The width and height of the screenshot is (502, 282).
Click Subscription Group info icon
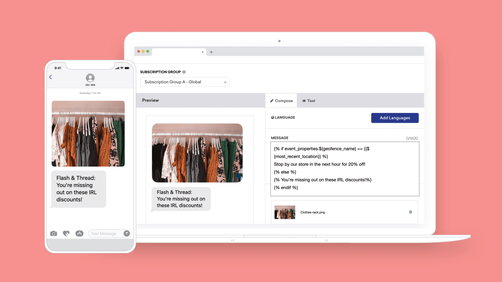pos(184,72)
